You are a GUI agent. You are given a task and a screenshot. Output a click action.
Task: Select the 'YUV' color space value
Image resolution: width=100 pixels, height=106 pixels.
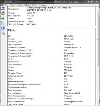pos(66,82)
